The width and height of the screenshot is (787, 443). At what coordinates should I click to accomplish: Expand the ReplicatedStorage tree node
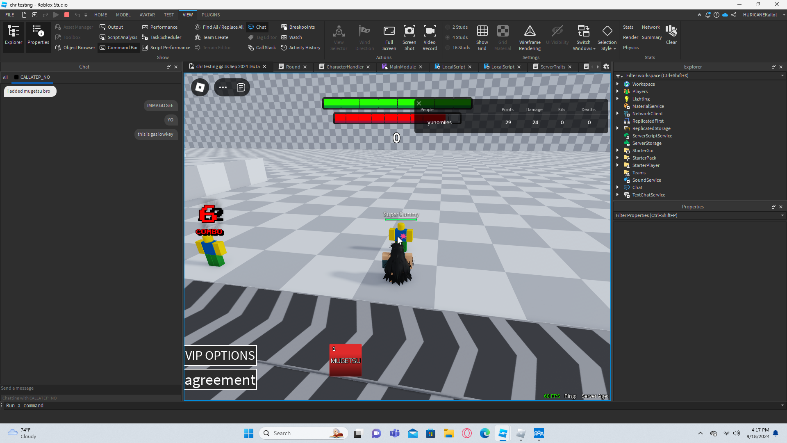[618, 128]
